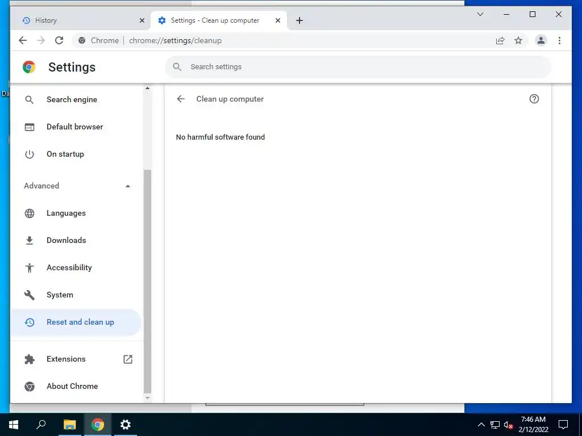Open the profile avatar menu

point(541,40)
